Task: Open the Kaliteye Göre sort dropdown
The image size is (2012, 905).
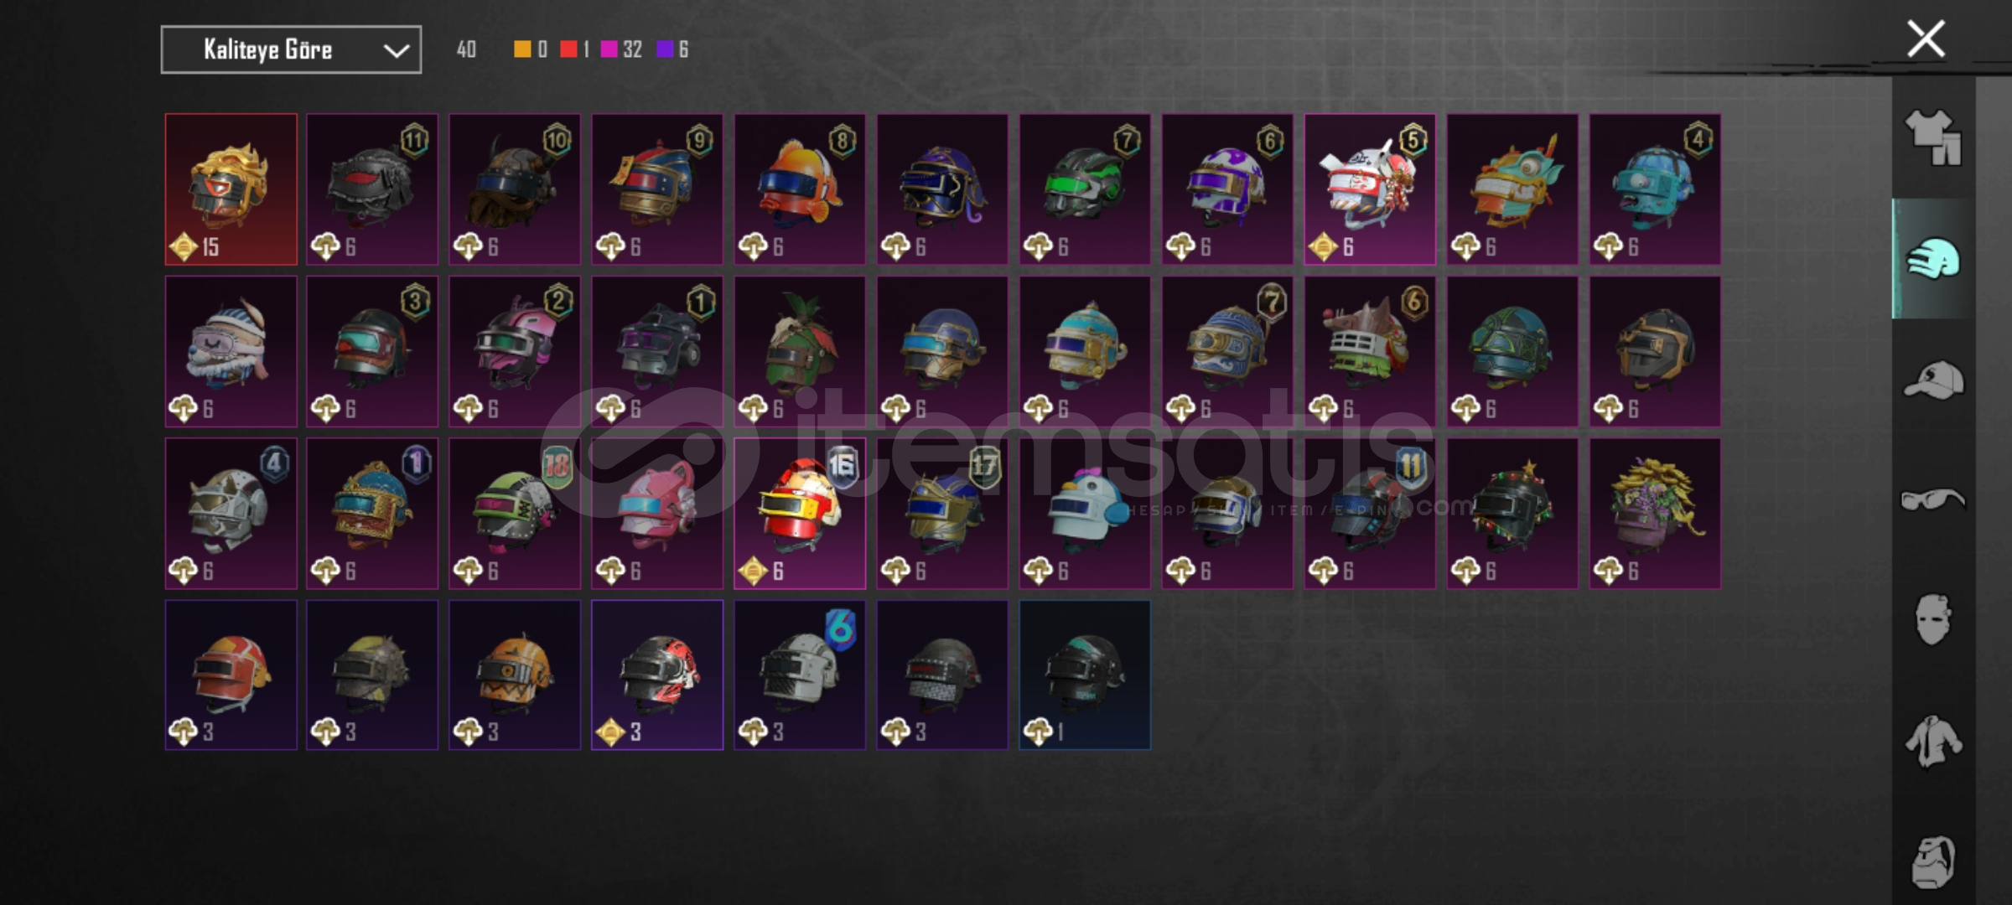Action: coord(291,49)
